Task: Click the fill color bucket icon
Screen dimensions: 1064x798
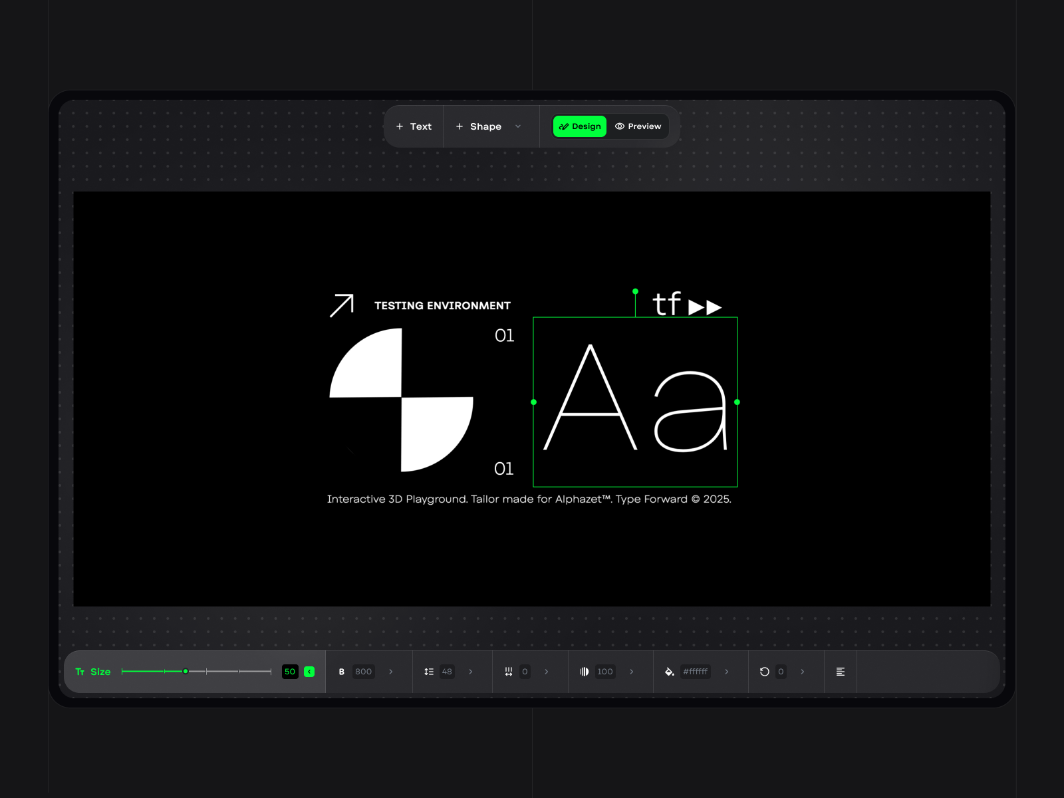Action: (670, 672)
